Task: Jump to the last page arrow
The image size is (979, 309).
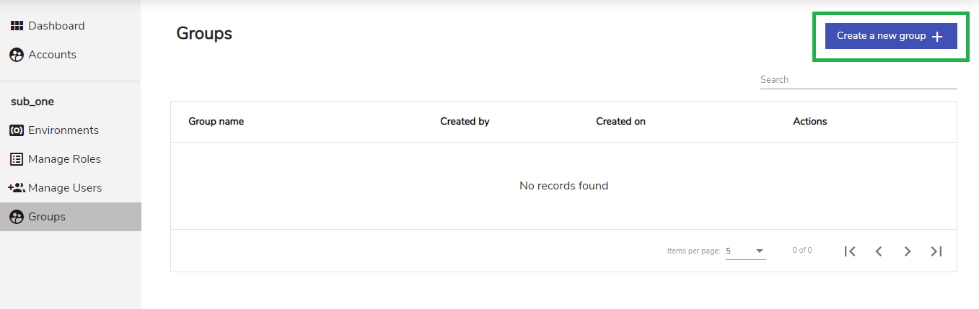Action: click(936, 251)
